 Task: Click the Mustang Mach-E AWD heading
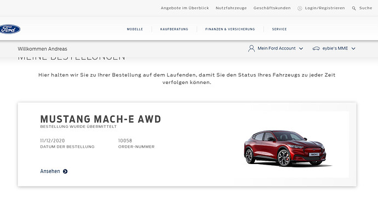tap(101, 119)
